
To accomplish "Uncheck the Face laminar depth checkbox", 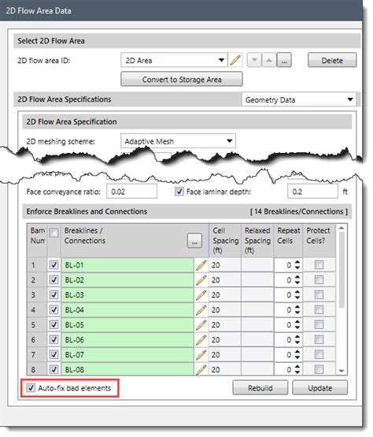I will pyautogui.click(x=179, y=192).
